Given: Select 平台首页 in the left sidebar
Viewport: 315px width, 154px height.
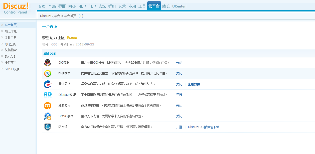Looking at the screenshot, I should 11,25.
